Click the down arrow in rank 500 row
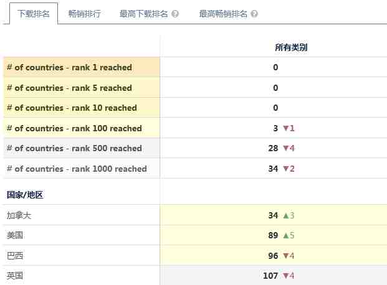 click(x=286, y=148)
